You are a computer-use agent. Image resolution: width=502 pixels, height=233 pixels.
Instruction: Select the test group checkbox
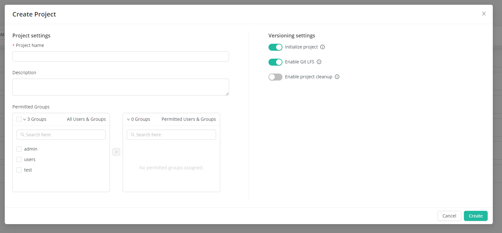click(x=19, y=170)
